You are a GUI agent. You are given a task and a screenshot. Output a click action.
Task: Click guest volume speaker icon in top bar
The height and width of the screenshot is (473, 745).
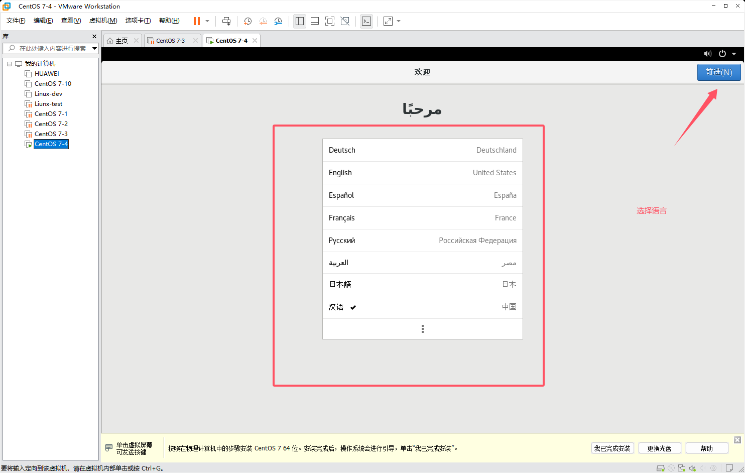pyautogui.click(x=707, y=54)
